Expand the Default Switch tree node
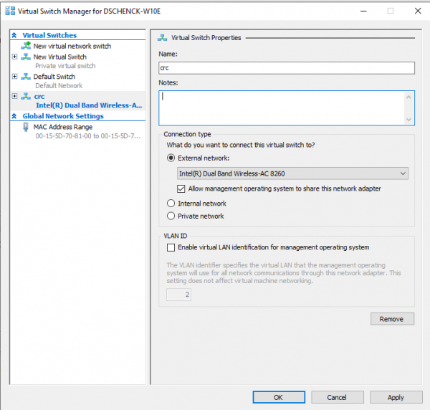 click(15, 77)
